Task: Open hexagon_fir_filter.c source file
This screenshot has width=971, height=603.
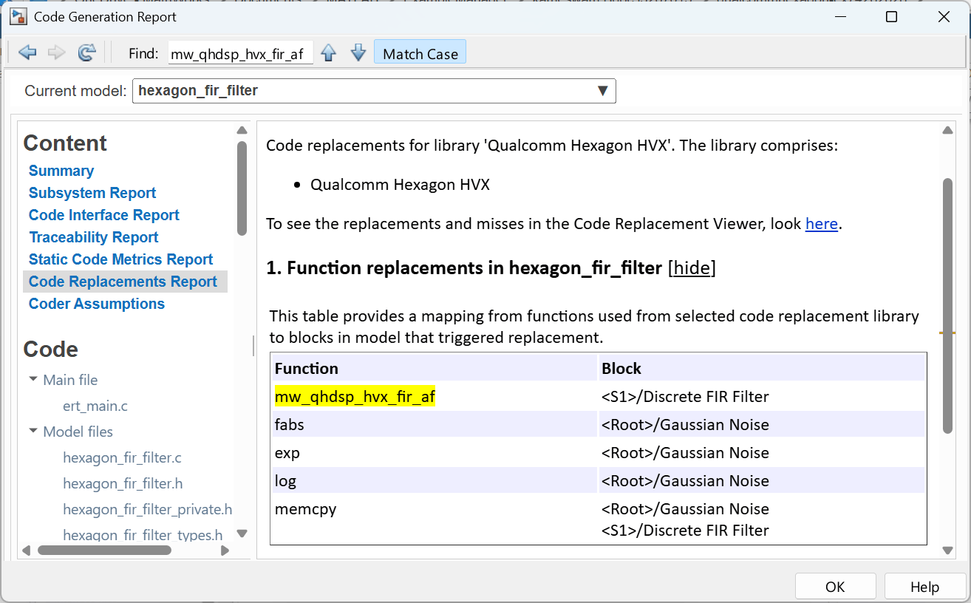Action: [122, 458]
